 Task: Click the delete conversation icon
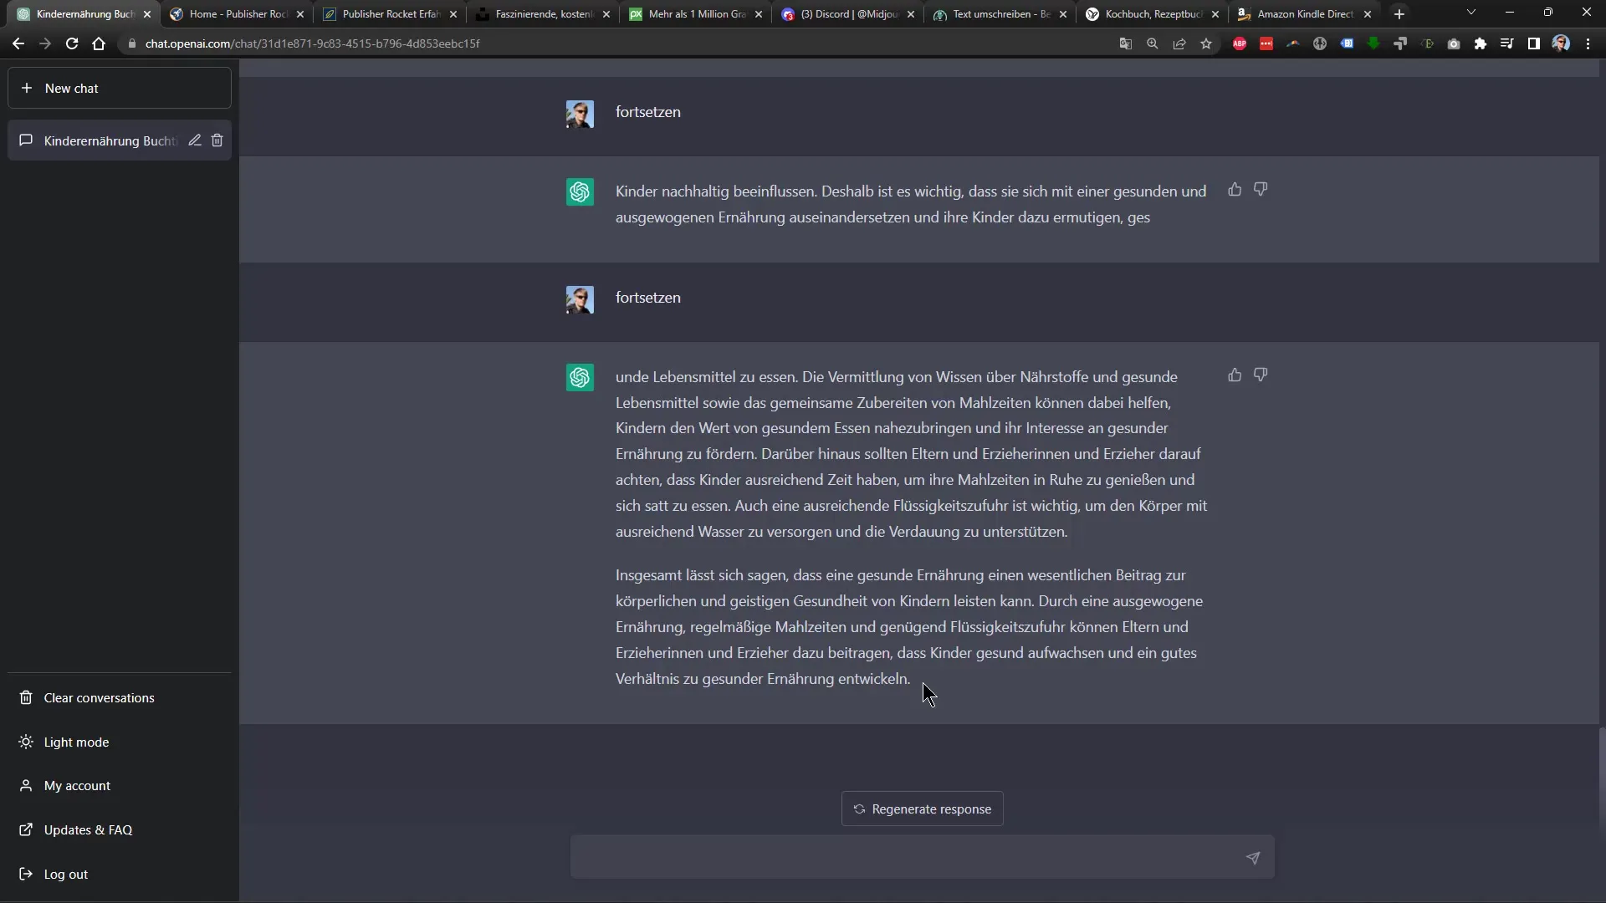click(x=217, y=140)
